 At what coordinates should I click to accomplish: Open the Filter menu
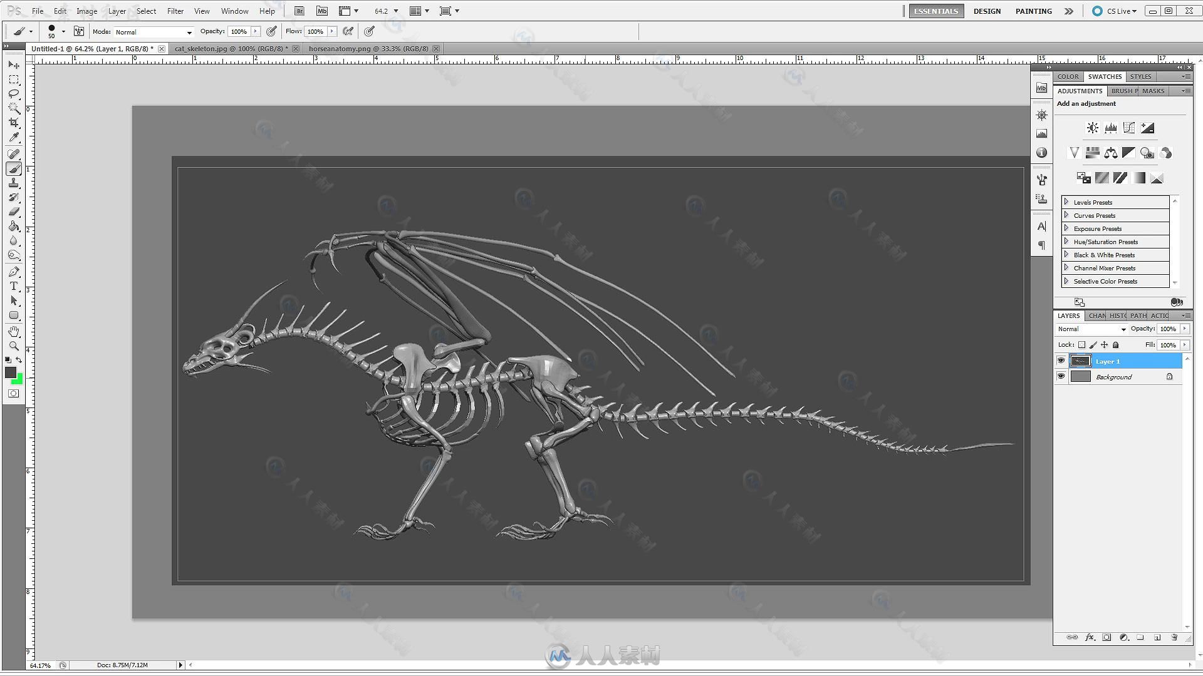175,11
